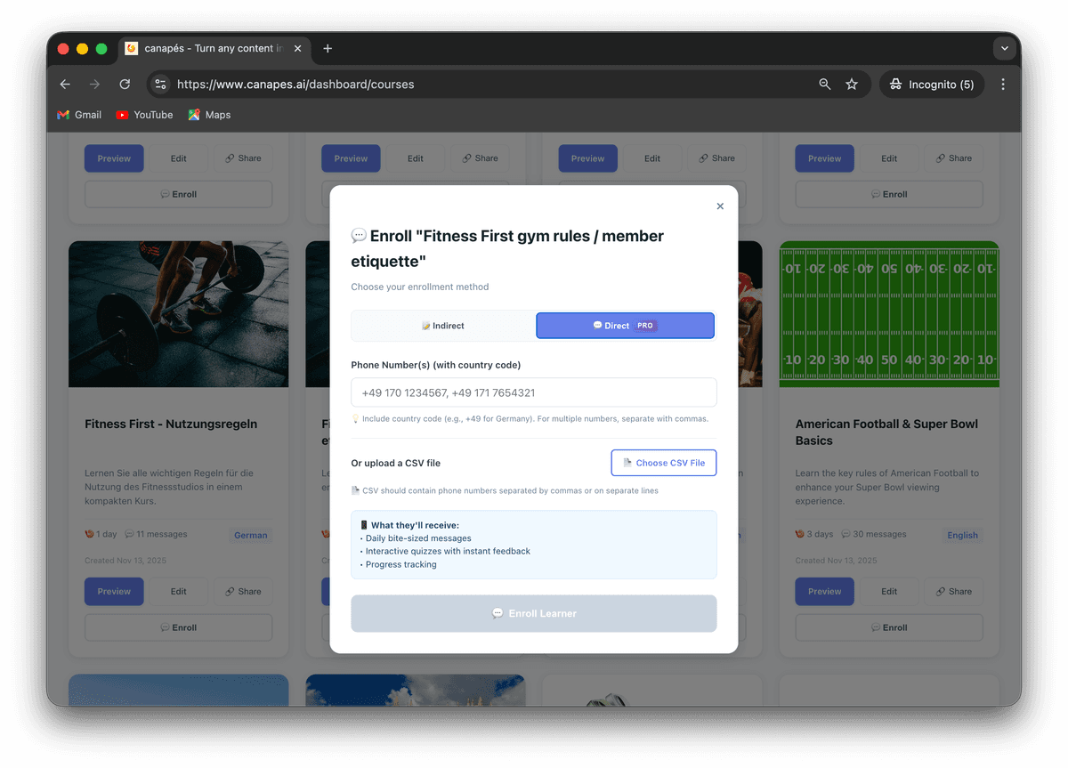Click the Choose CSV File button
Viewport: 1068px width, 768px height.
click(663, 463)
